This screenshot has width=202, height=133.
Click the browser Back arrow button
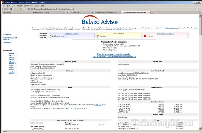(4, 9)
